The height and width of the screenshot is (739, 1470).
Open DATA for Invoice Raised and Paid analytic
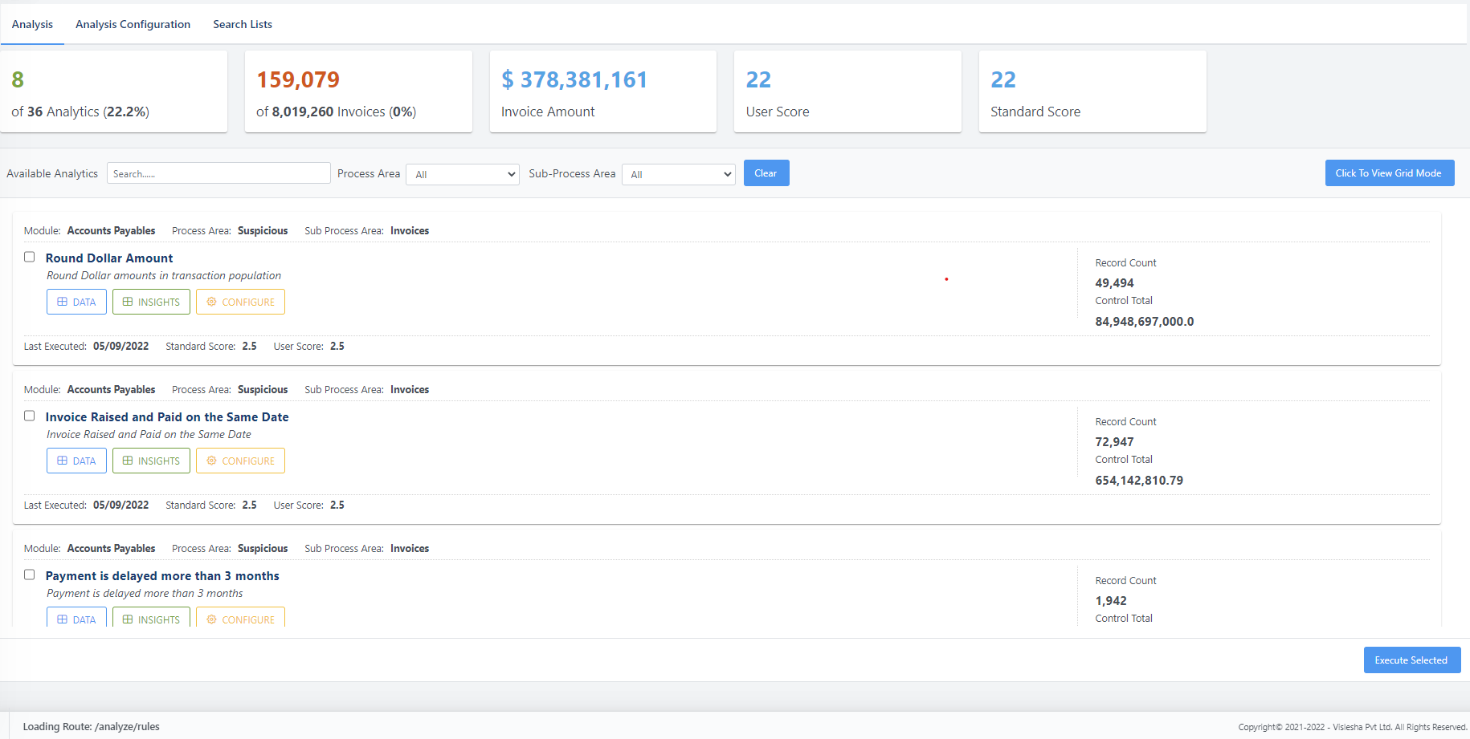(x=76, y=461)
